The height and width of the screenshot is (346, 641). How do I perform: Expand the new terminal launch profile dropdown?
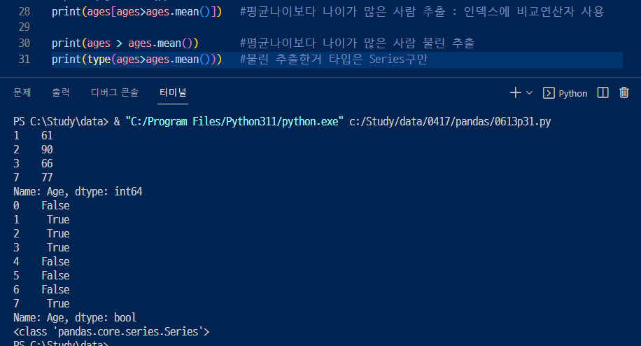(x=530, y=93)
